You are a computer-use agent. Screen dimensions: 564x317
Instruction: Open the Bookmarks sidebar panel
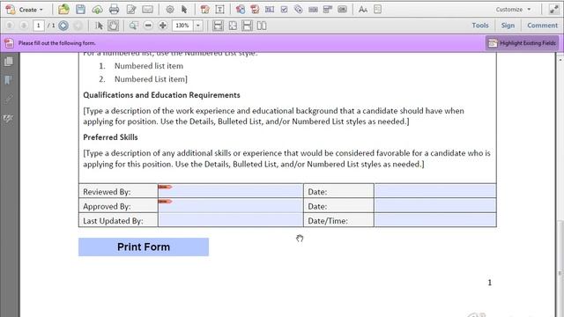8,80
